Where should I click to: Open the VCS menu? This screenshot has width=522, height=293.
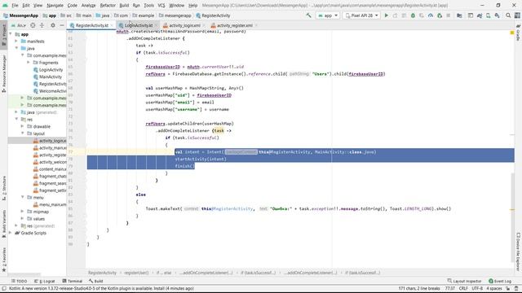click(x=161, y=6)
